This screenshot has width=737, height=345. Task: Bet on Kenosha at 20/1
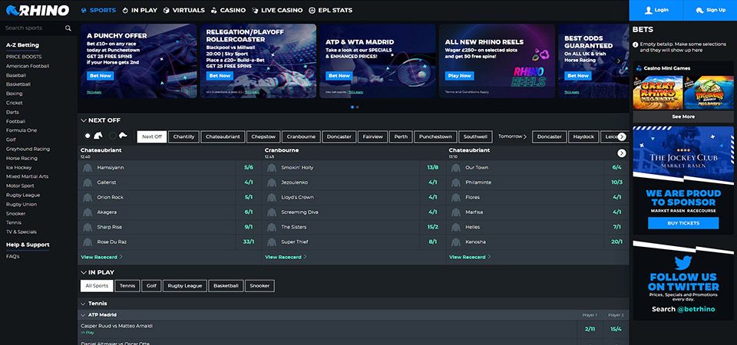(616, 242)
